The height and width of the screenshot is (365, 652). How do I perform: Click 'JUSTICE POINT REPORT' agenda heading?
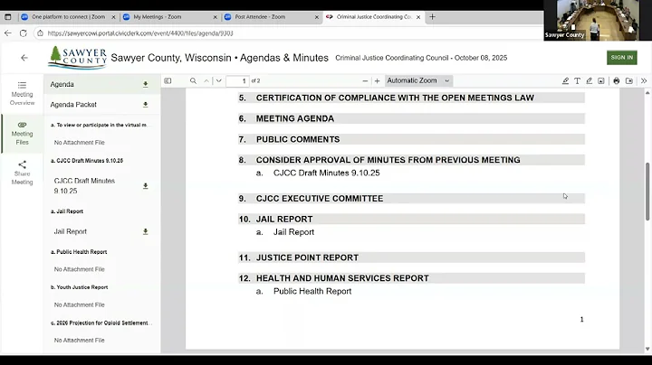(x=307, y=257)
